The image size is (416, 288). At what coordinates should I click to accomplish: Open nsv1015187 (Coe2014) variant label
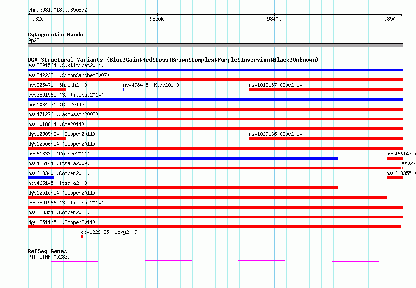277,85
